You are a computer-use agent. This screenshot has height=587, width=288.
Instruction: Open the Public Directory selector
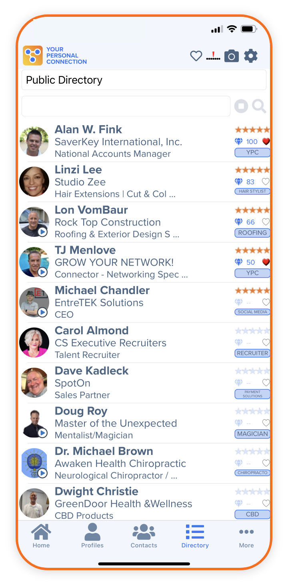pos(144,80)
